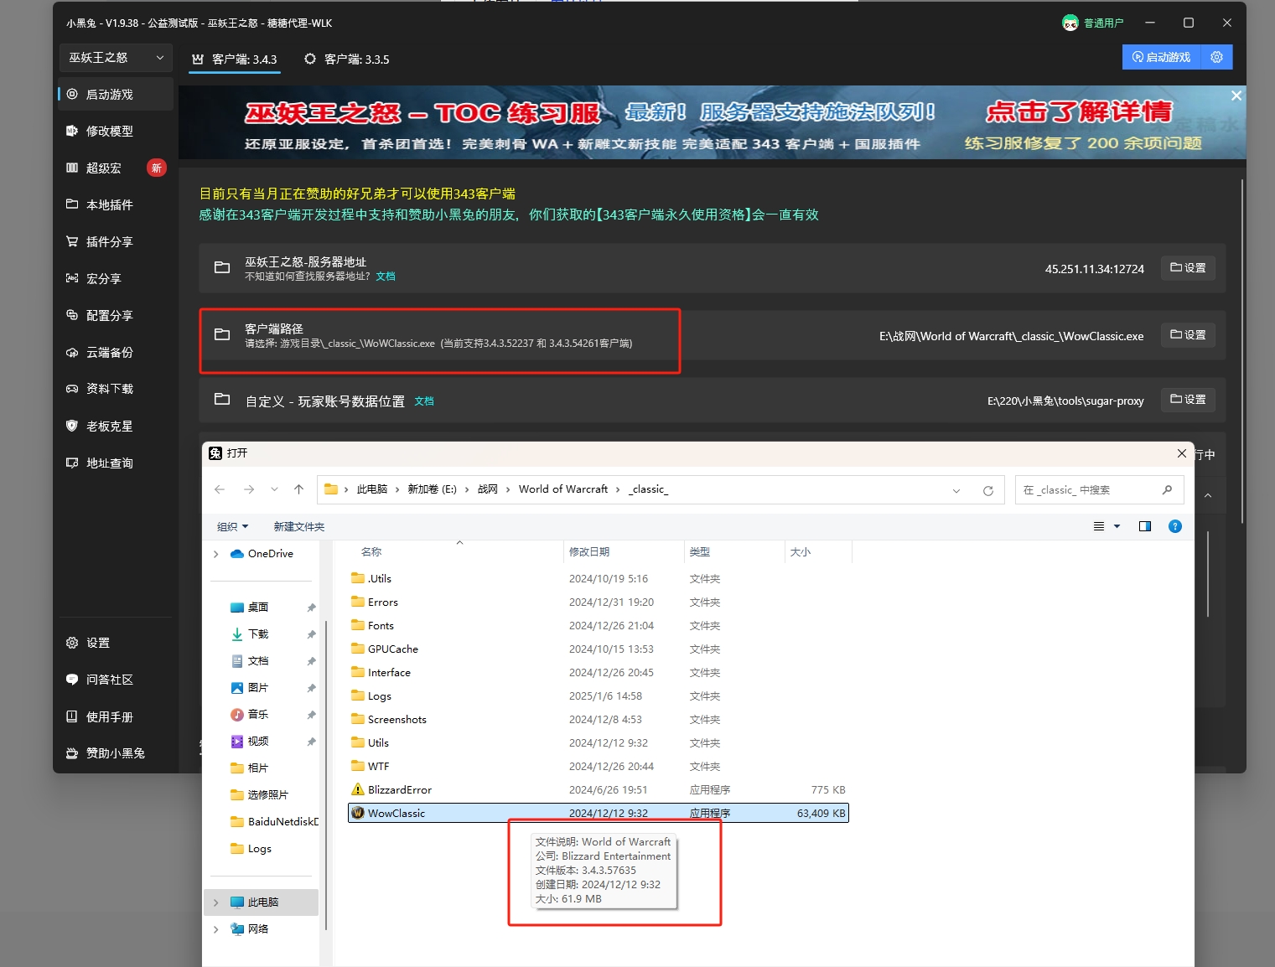The height and width of the screenshot is (967, 1275).
Task: Open the 组织 dropdown menu
Action: 232,526
